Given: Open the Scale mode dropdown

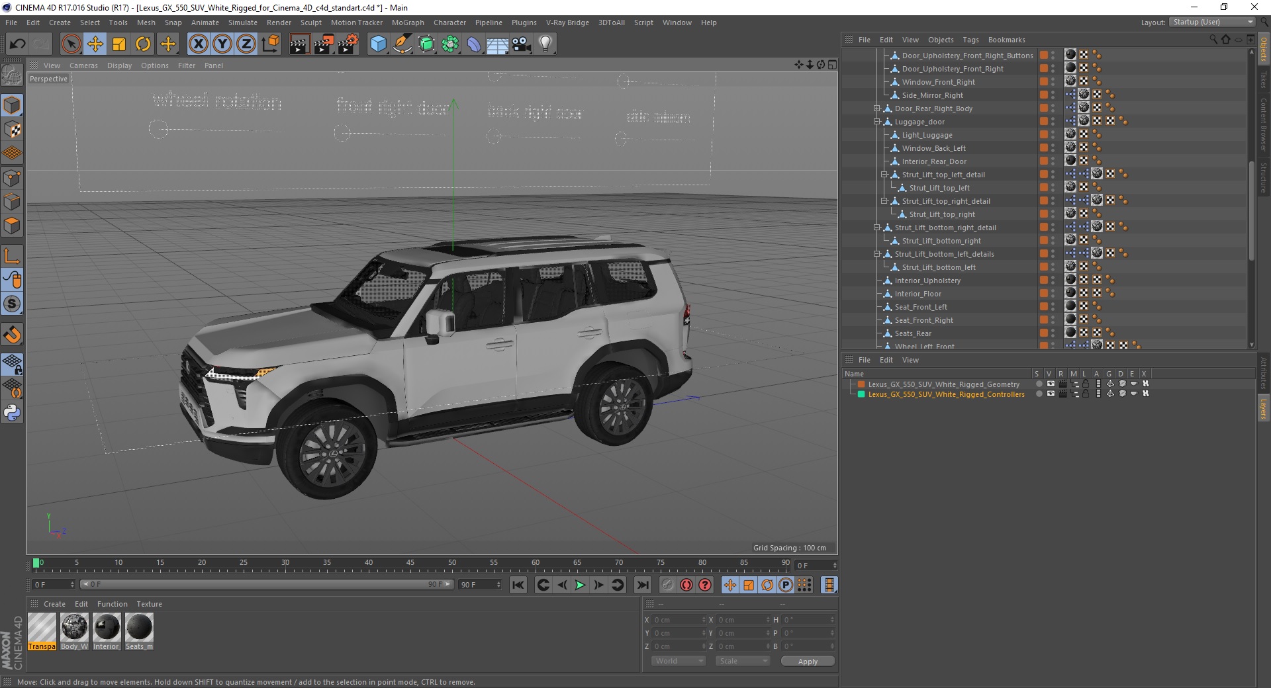Looking at the screenshot, I should 743,661.
